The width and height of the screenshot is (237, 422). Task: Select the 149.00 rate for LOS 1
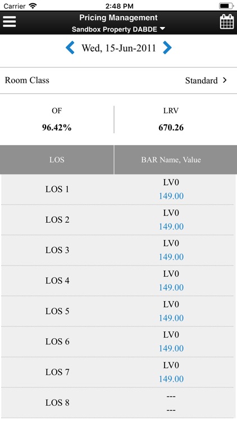coord(171,196)
